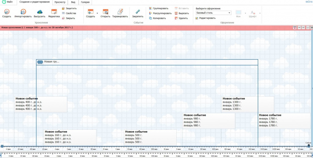Click Редактировать design button
313x158 pixels.
pos(205,18)
